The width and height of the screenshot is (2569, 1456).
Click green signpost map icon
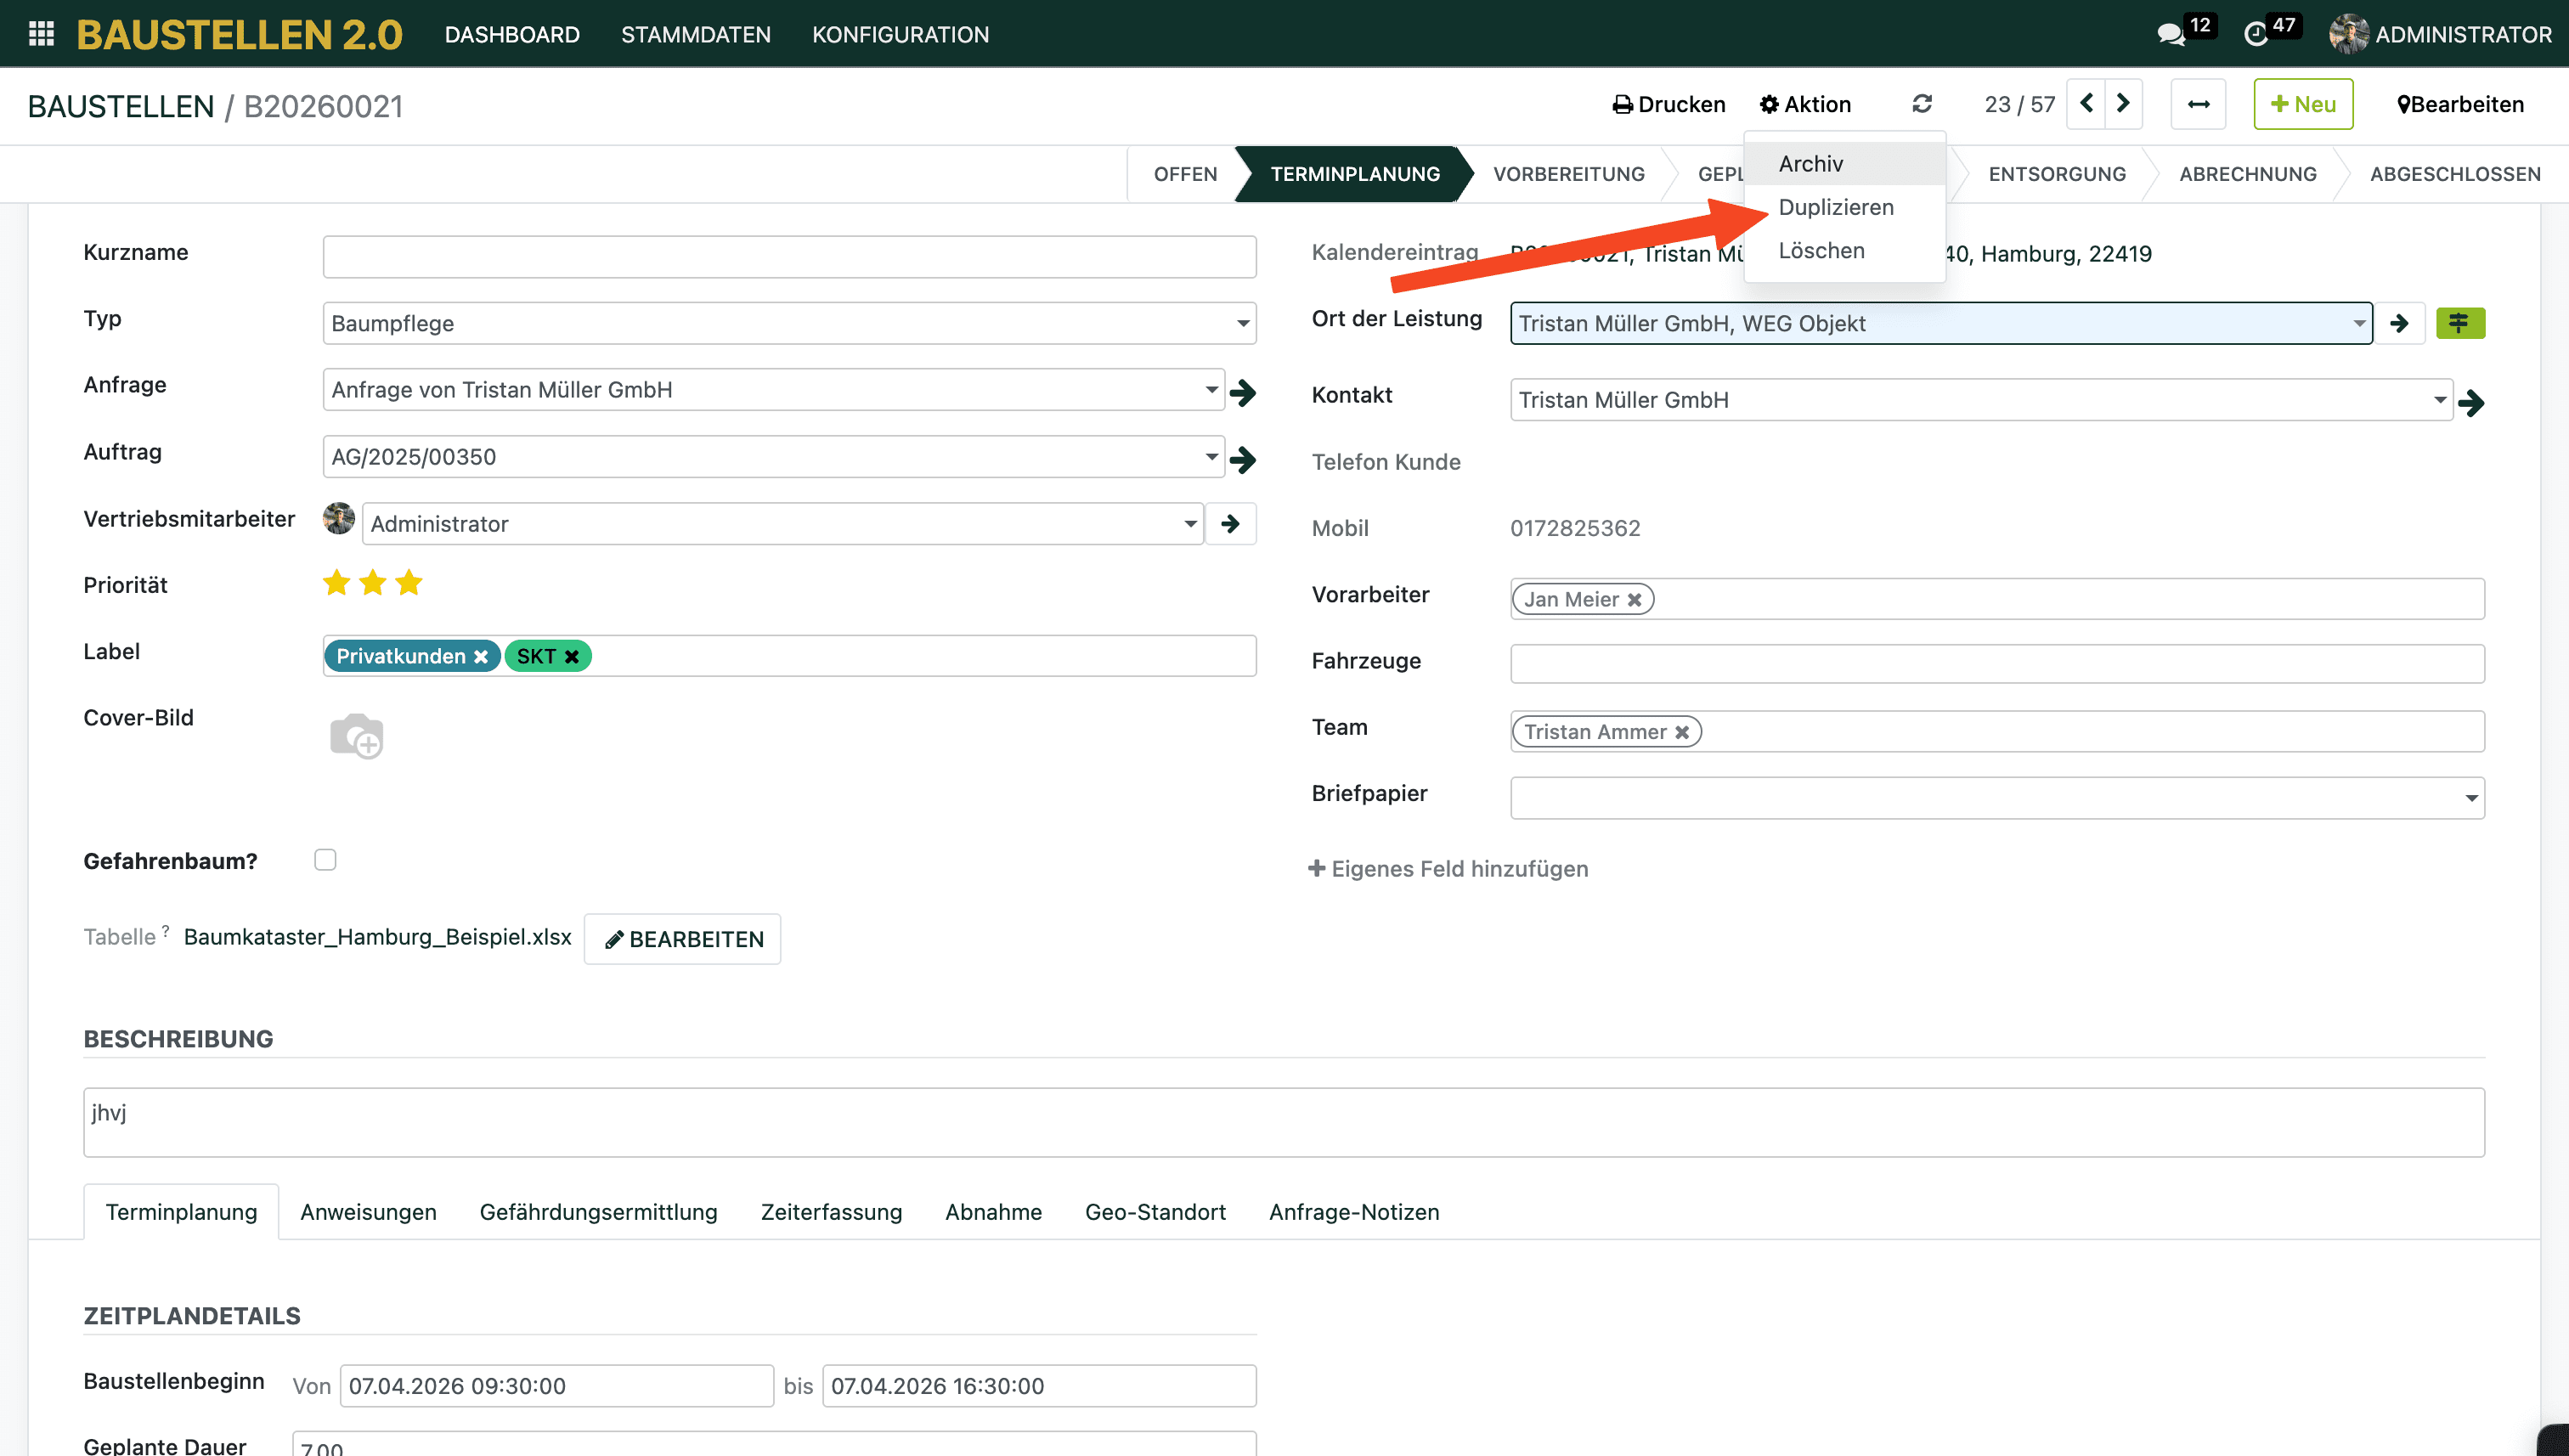[2459, 323]
